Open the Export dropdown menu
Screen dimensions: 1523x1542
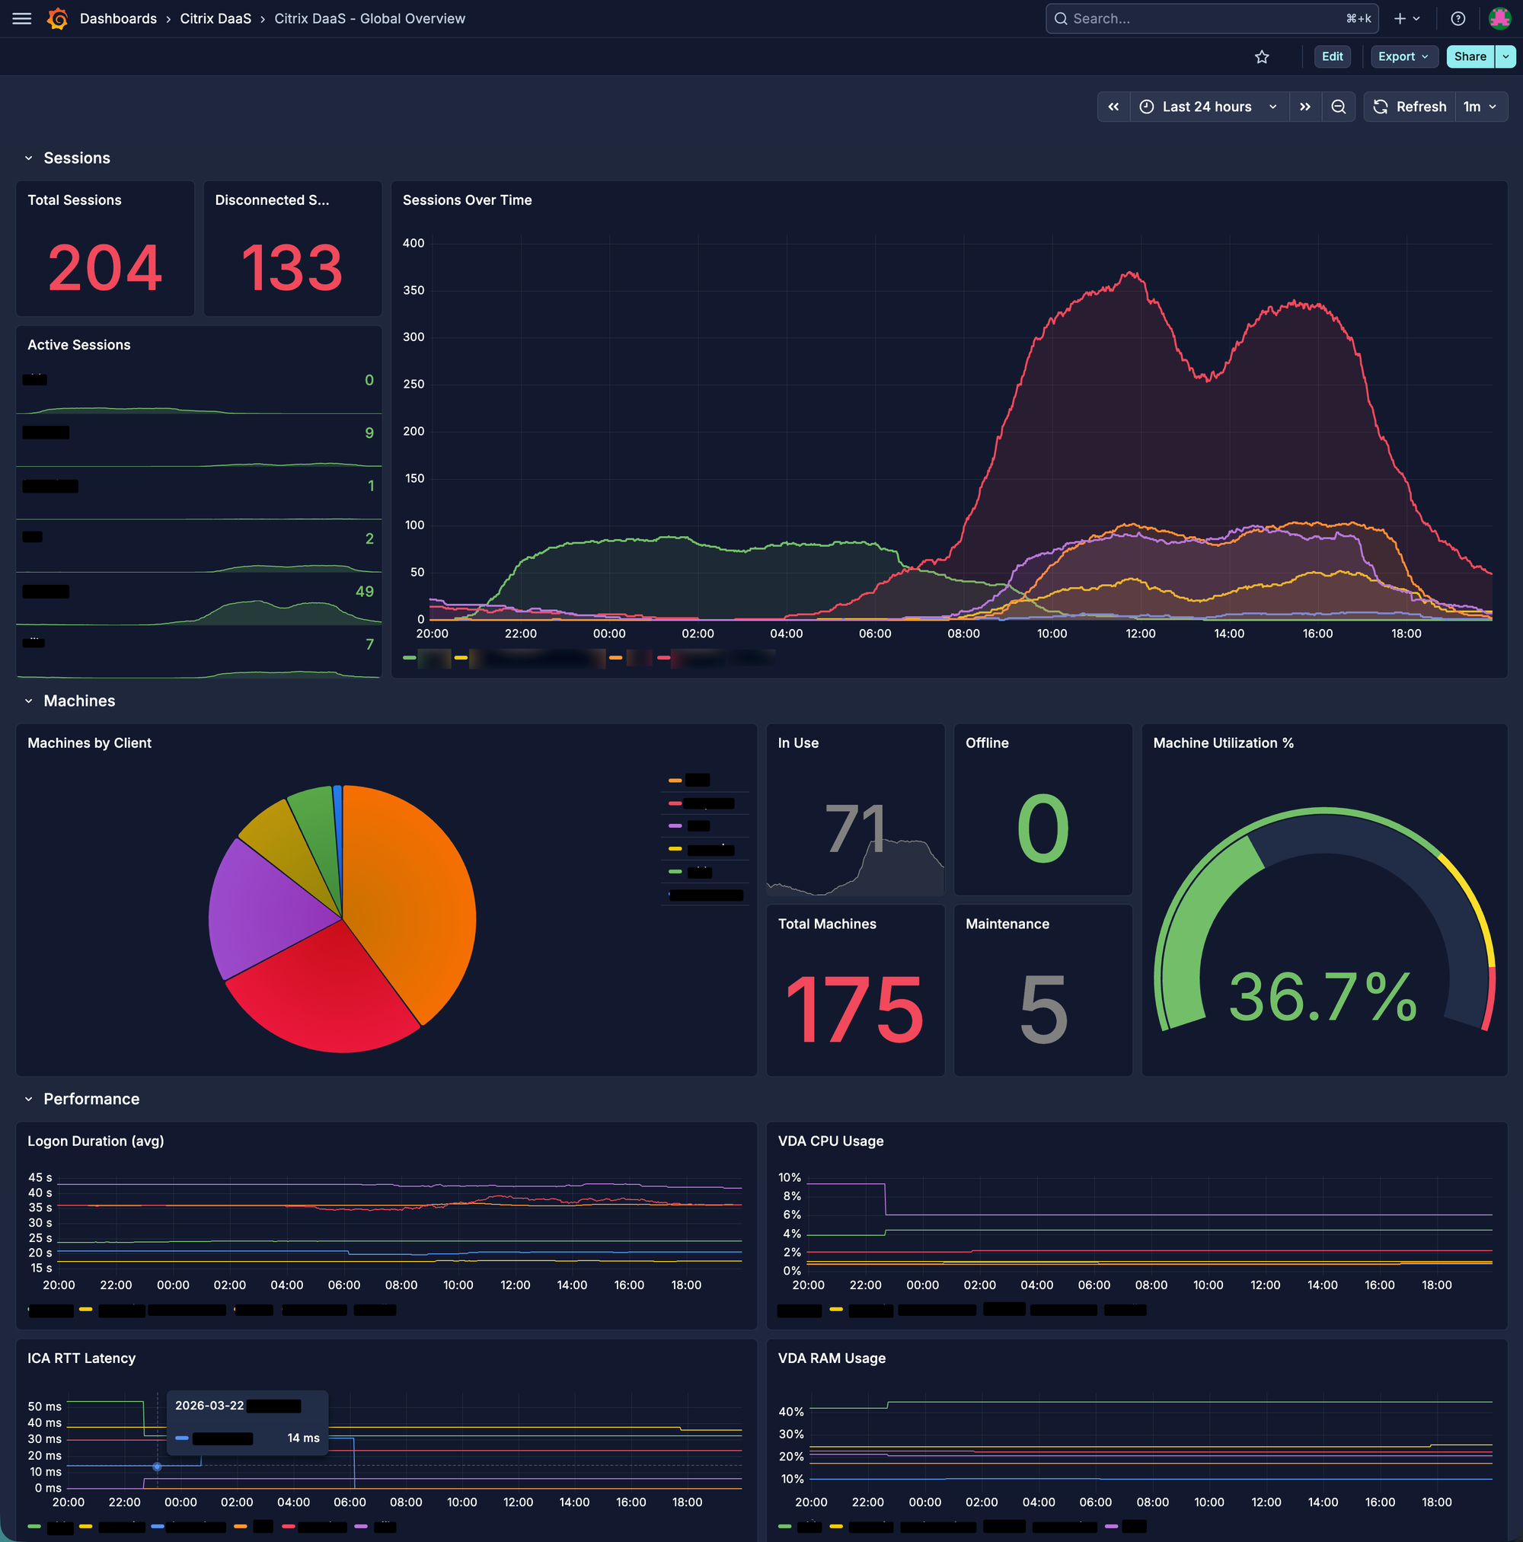click(x=1403, y=56)
